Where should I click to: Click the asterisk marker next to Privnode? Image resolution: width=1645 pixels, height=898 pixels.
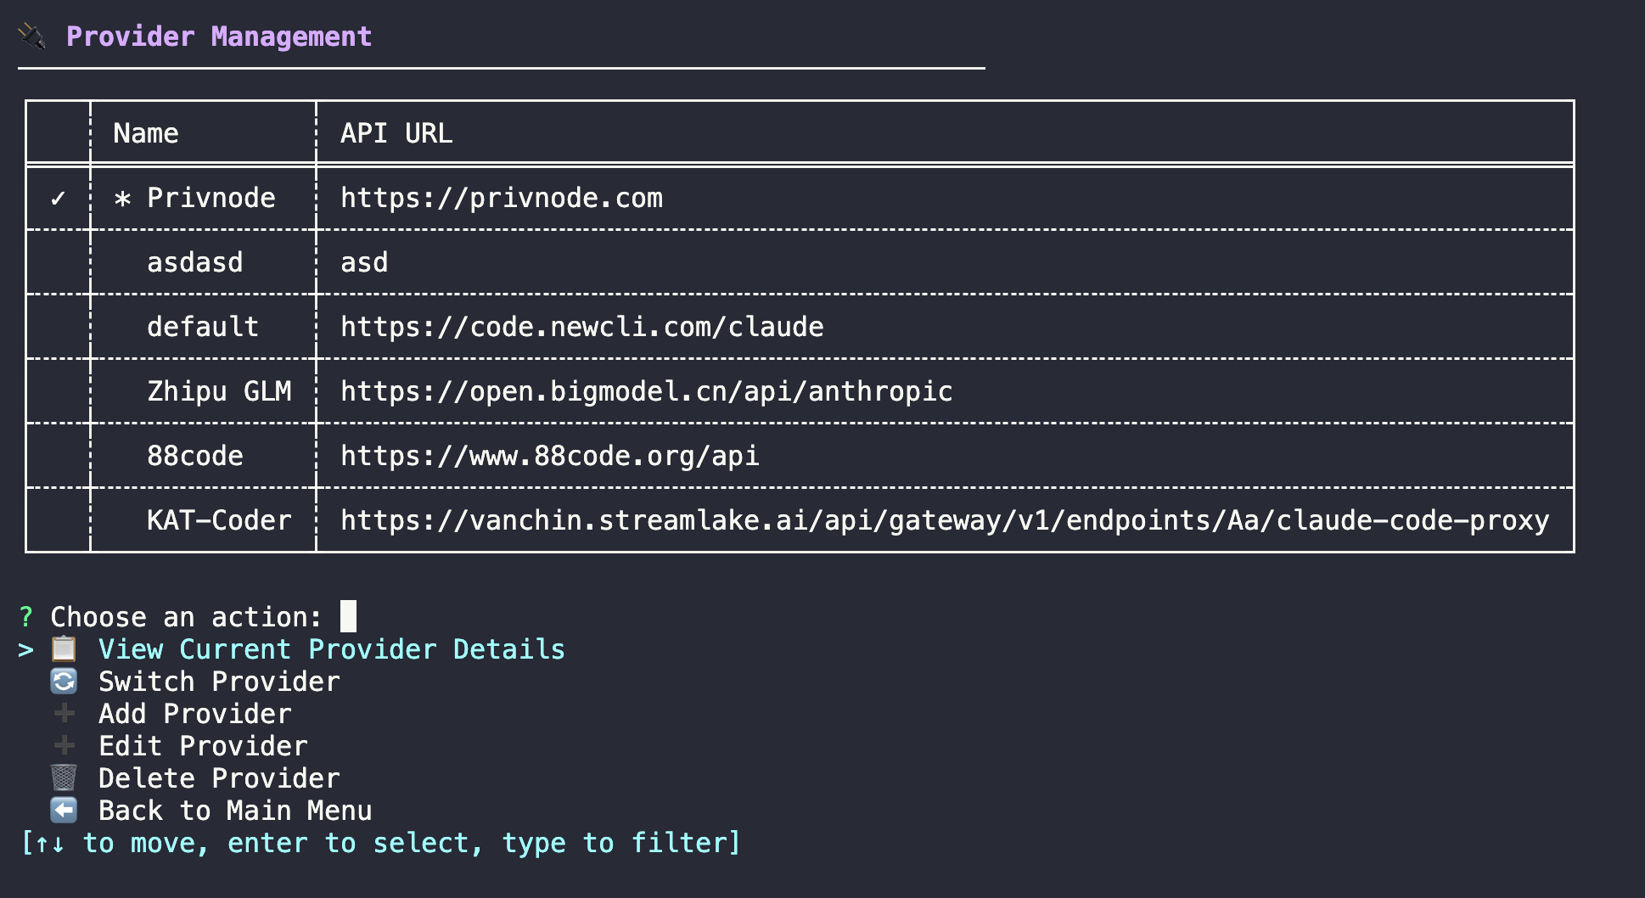(122, 198)
